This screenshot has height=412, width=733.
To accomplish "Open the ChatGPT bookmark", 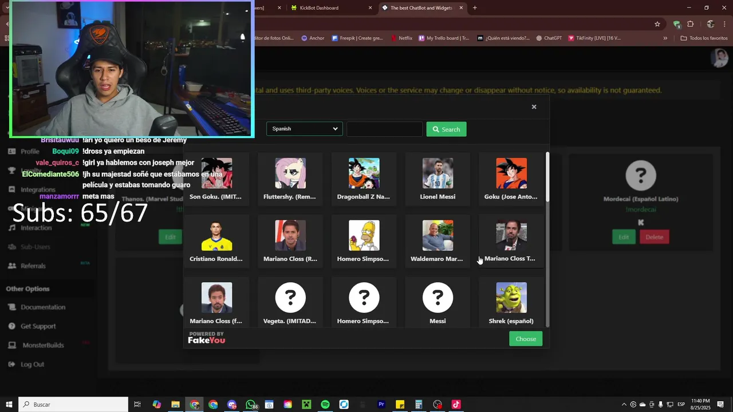I will click(549, 38).
